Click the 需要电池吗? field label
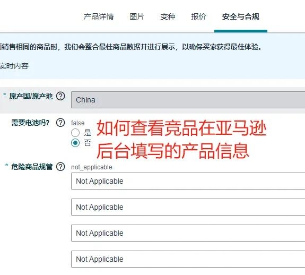The height and width of the screenshot is (275, 305). (x=30, y=123)
